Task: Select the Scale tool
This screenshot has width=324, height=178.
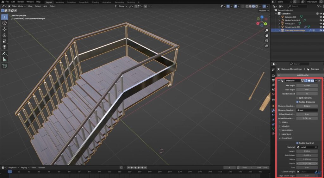Action: (x=4, y=41)
